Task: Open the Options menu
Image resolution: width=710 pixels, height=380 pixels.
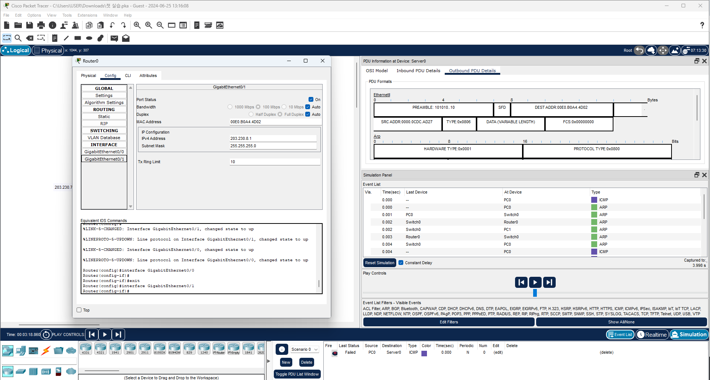Action: click(x=34, y=15)
